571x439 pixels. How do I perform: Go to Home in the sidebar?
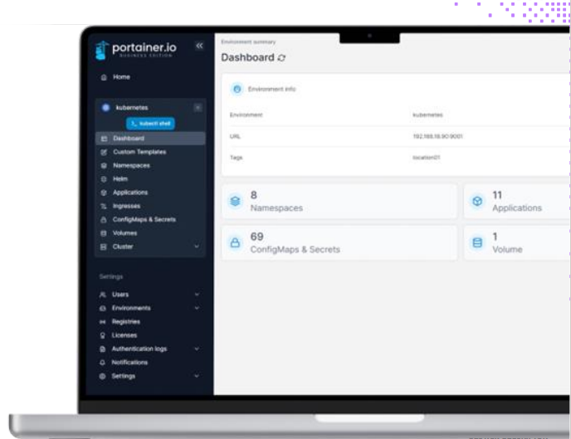pyautogui.click(x=121, y=77)
